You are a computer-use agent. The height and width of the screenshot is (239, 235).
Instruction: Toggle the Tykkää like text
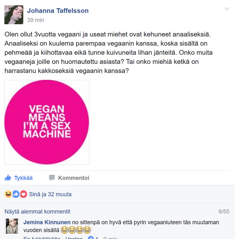click(23, 178)
